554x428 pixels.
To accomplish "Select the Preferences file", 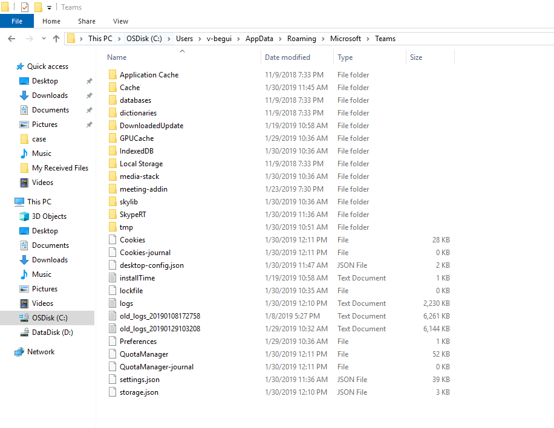I will click(x=138, y=342).
